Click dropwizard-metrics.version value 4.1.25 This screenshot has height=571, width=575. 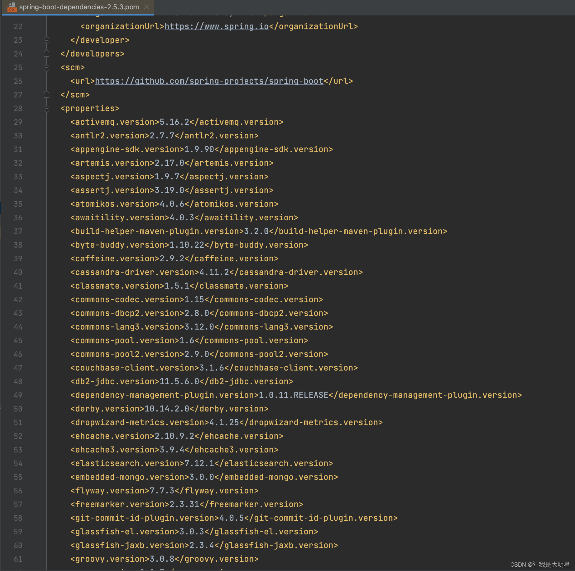pos(224,422)
